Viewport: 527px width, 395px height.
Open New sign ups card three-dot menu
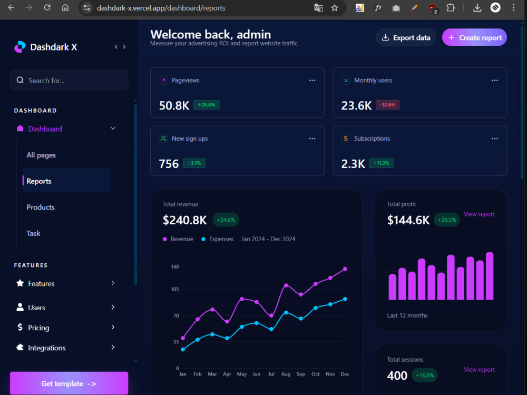[312, 139]
